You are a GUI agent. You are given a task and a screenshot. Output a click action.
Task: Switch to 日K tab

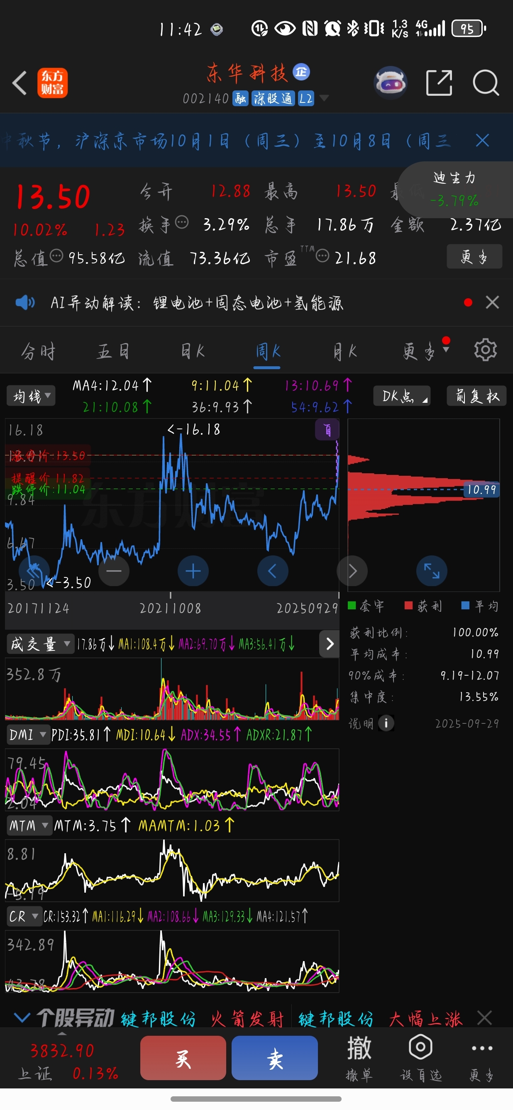tap(193, 351)
